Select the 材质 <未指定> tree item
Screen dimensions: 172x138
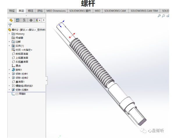[22, 50]
